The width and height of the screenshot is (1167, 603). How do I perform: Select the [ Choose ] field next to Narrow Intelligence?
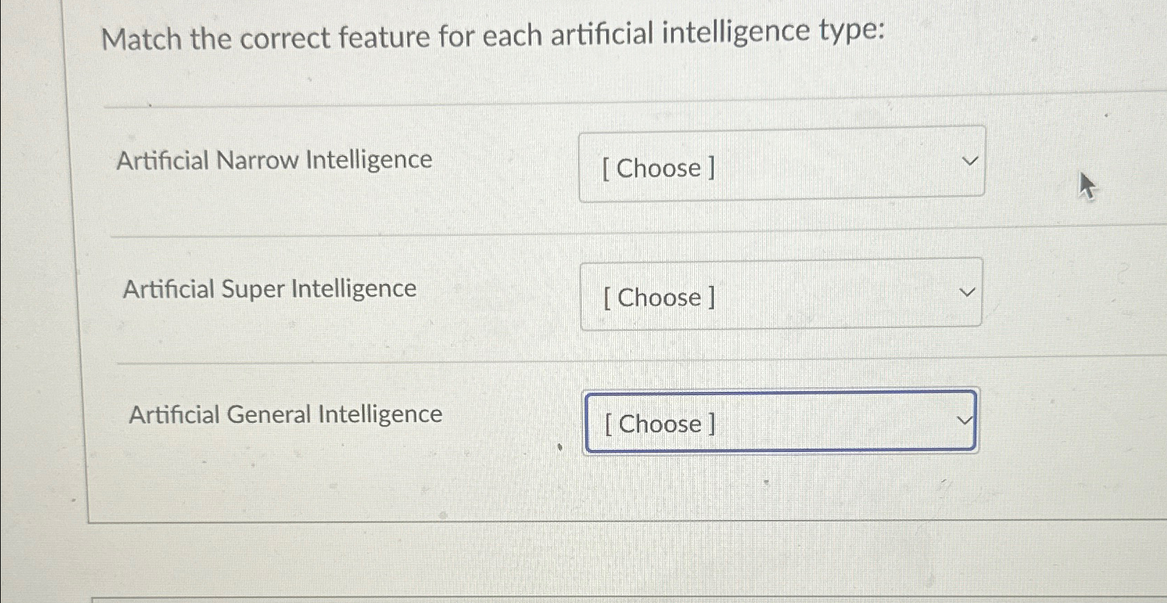pyautogui.click(x=781, y=165)
